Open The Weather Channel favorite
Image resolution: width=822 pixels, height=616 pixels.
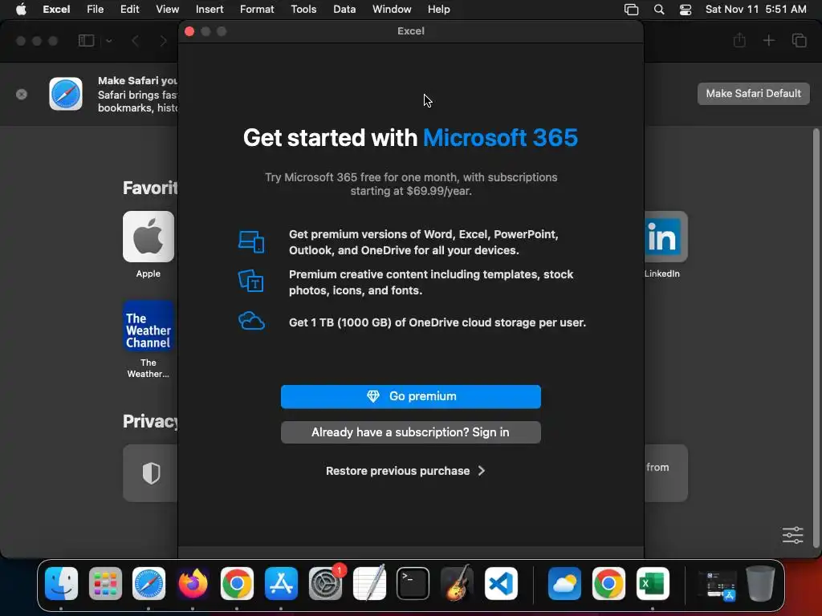click(149, 326)
